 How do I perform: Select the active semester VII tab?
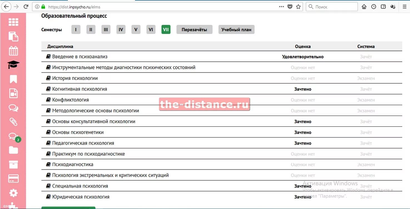[166, 29]
